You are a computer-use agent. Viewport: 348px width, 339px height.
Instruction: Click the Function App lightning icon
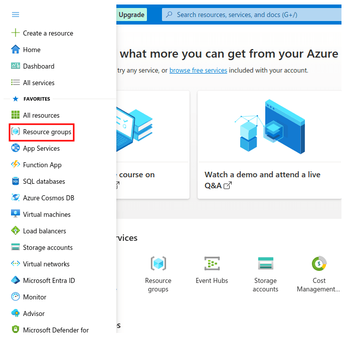pos(16,164)
